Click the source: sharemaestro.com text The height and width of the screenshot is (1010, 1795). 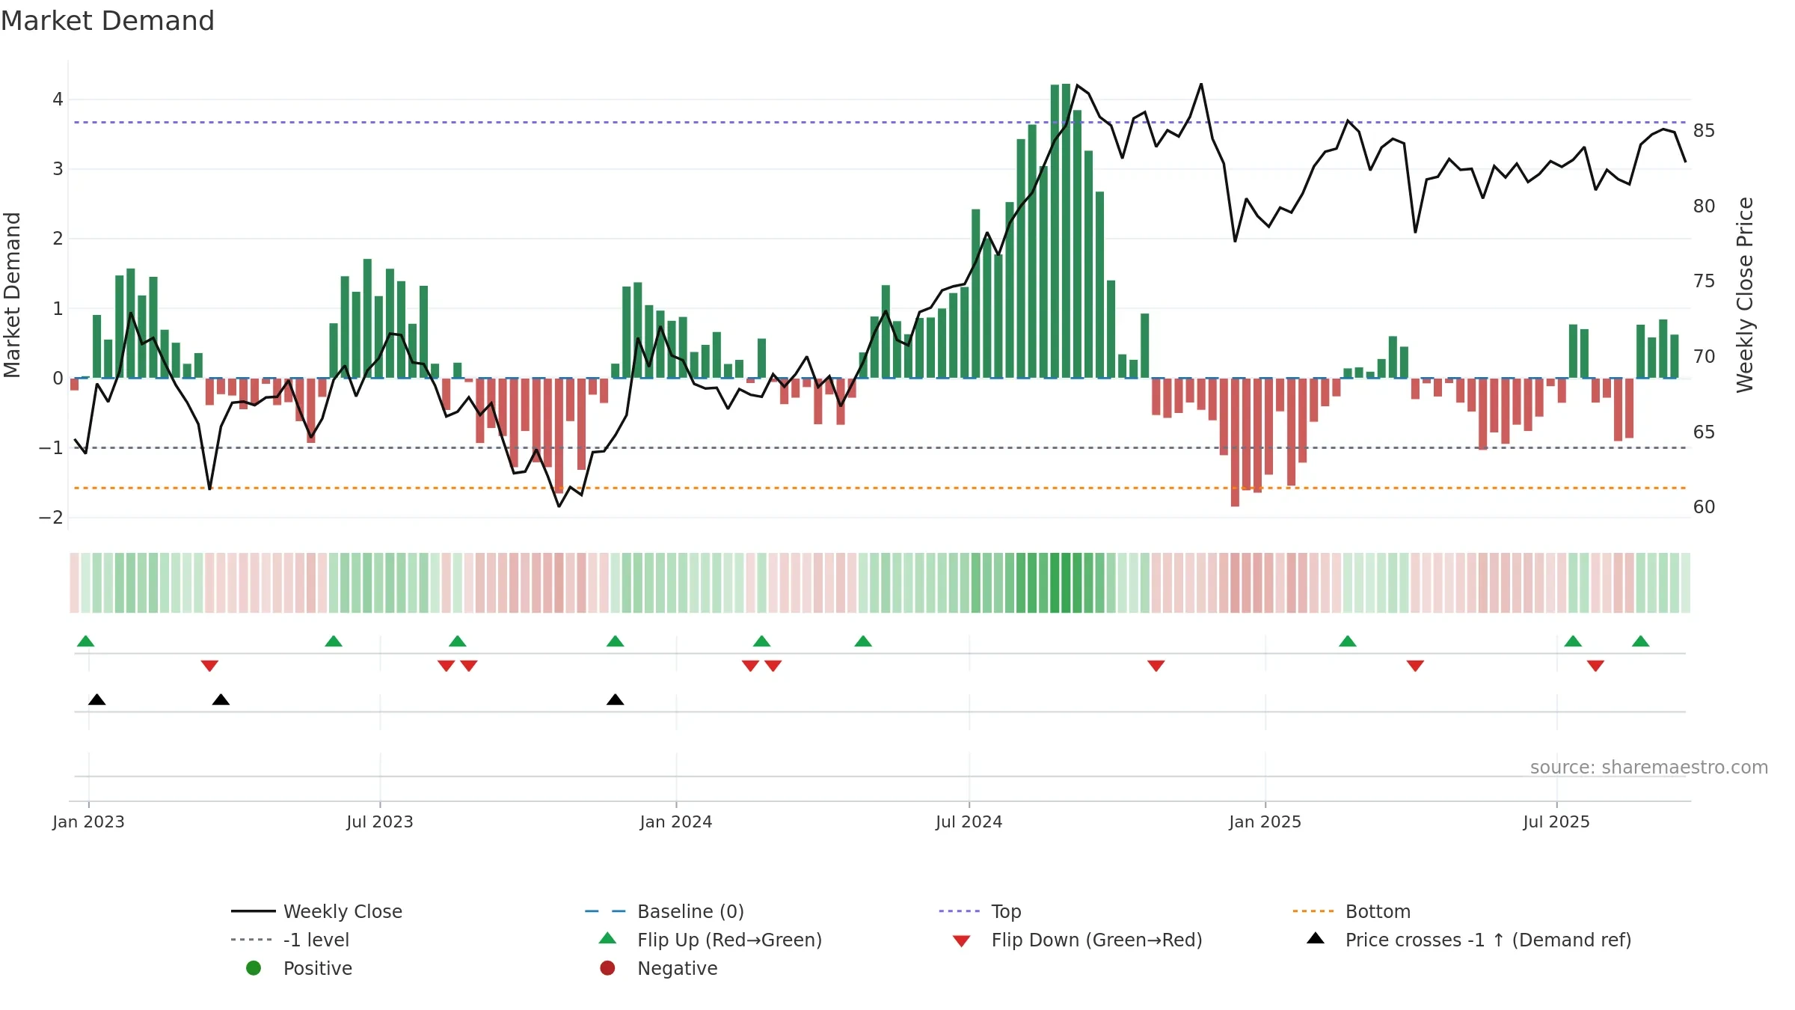click(1649, 767)
